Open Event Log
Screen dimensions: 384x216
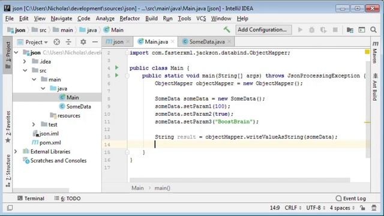pos(350,199)
